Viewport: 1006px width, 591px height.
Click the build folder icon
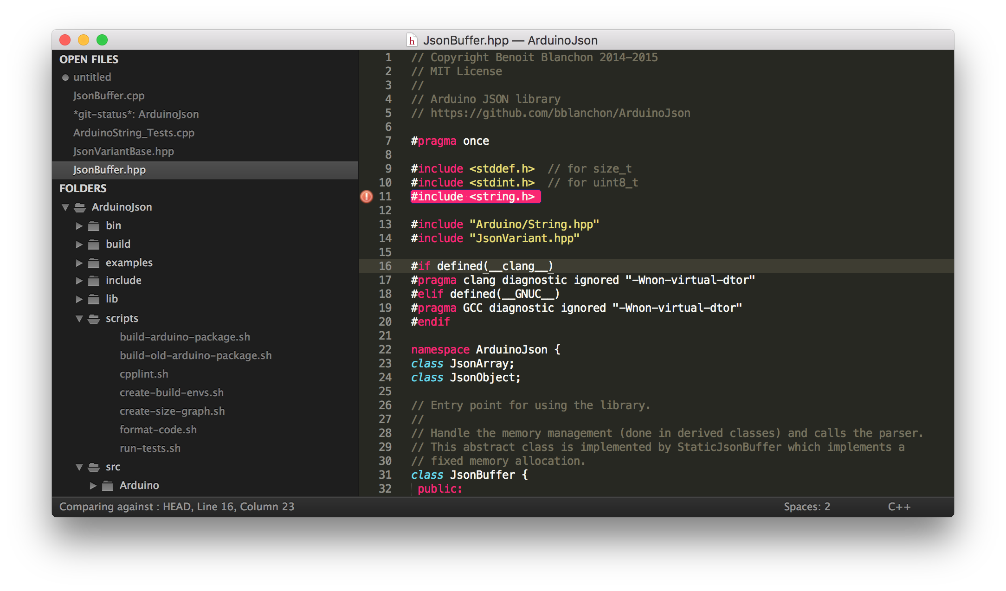(94, 244)
